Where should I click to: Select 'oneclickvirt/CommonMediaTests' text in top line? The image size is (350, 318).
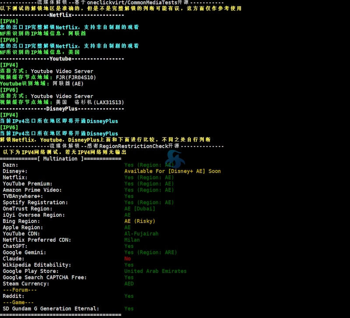132,3
